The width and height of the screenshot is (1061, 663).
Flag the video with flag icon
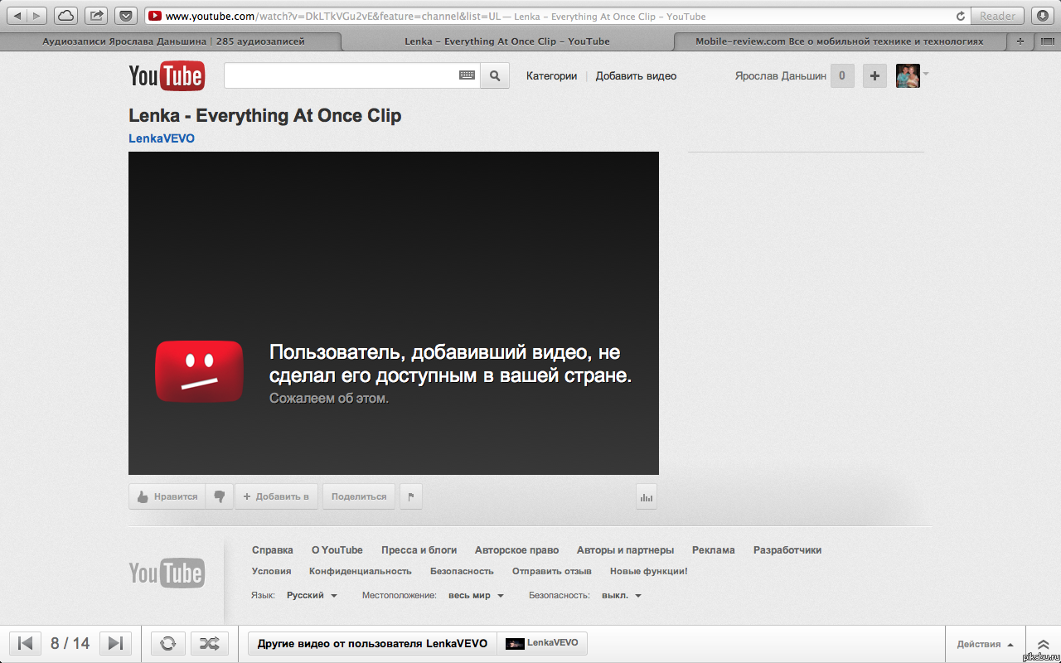pyautogui.click(x=411, y=496)
